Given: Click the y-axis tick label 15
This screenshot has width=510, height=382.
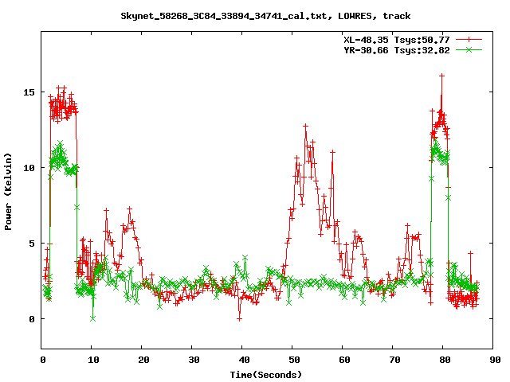Looking at the screenshot, I should pos(29,92).
